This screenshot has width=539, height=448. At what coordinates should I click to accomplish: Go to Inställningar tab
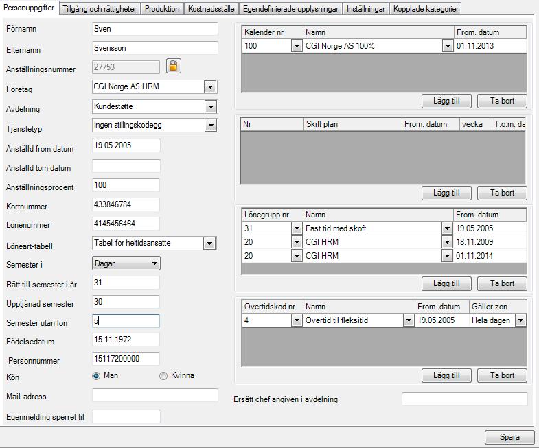click(366, 9)
